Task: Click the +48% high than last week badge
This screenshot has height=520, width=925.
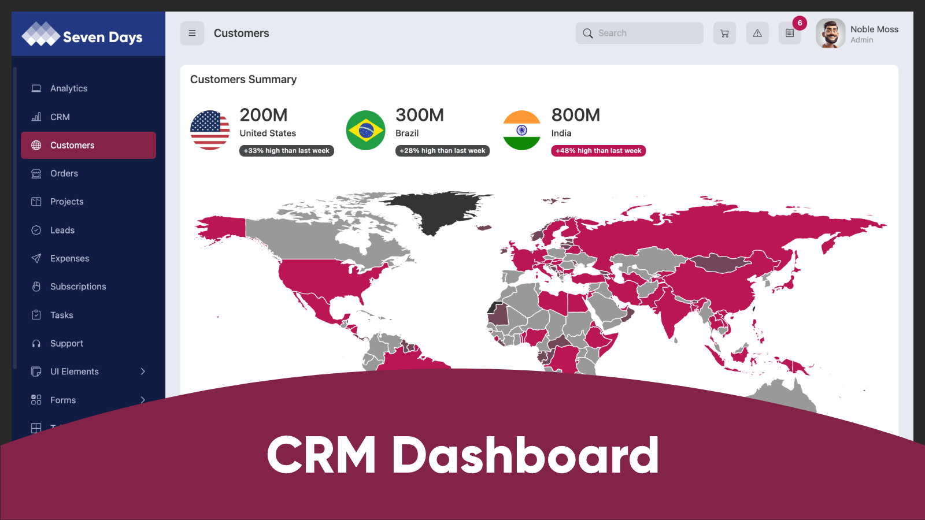Action: tap(598, 151)
